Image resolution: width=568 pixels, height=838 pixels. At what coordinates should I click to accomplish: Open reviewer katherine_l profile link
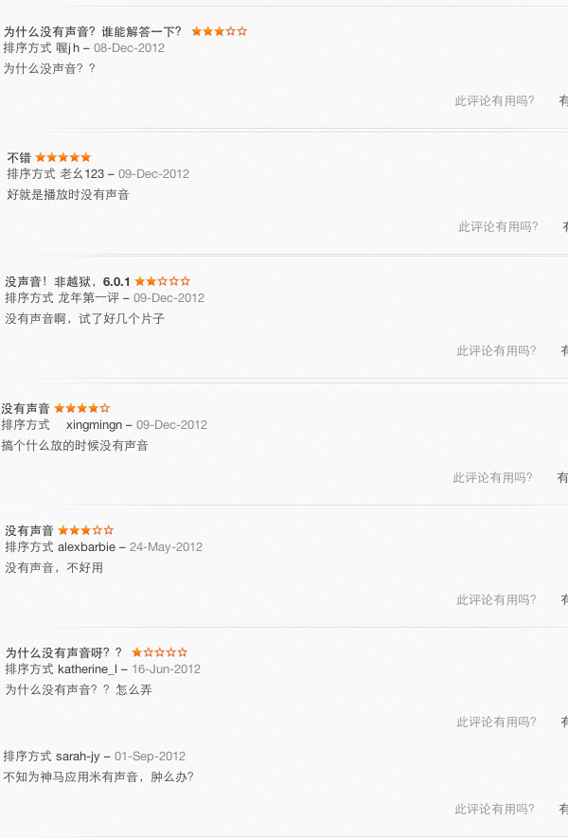(x=87, y=669)
